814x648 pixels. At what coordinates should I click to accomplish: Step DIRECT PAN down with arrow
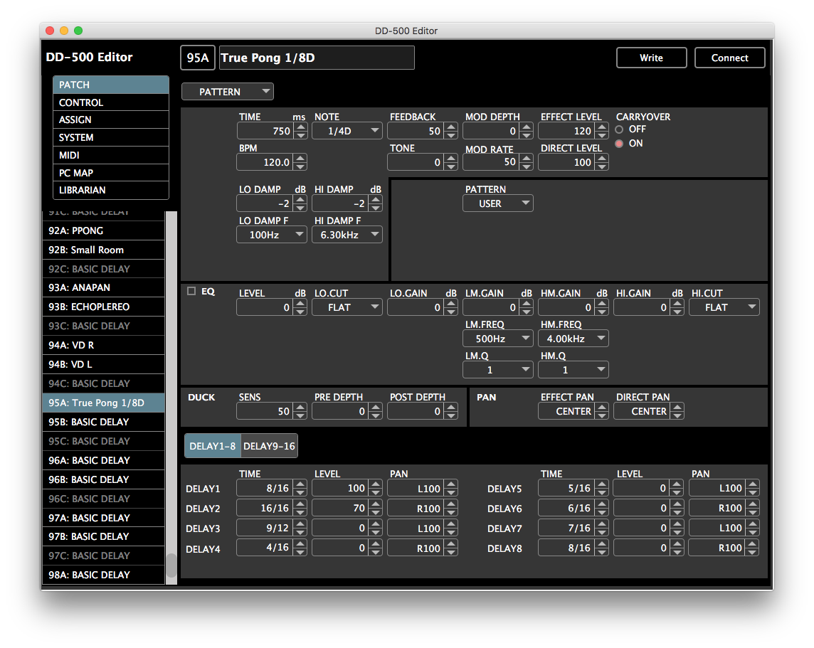pyautogui.click(x=677, y=415)
